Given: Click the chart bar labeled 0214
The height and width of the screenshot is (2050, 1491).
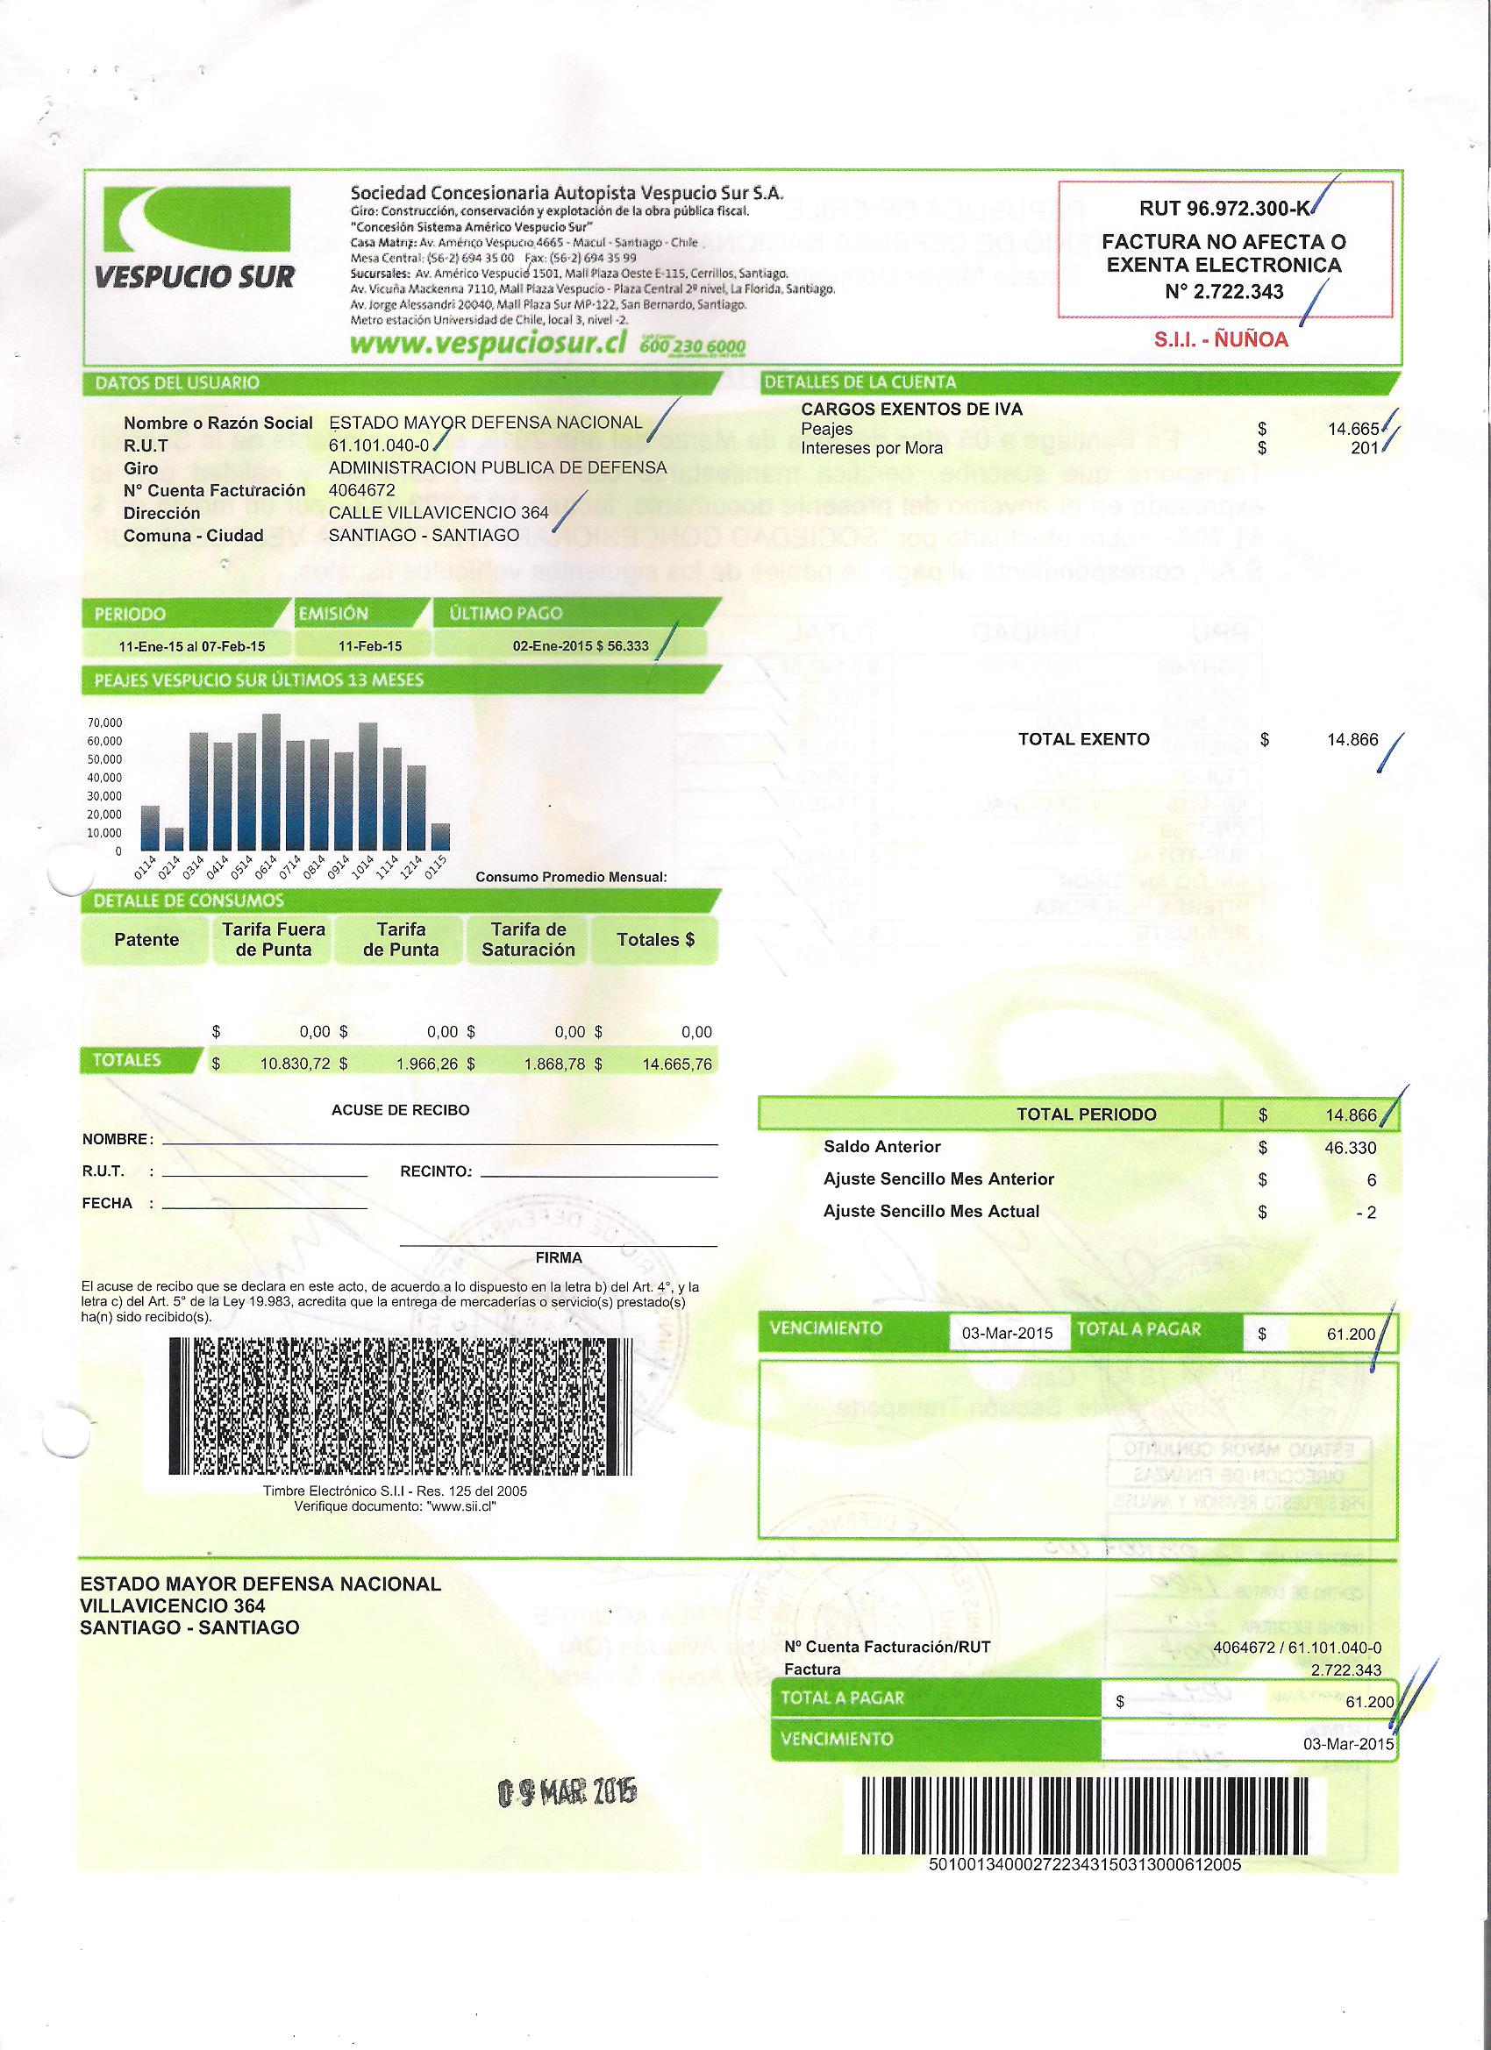Looking at the screenshot, I should pos(174,840).
